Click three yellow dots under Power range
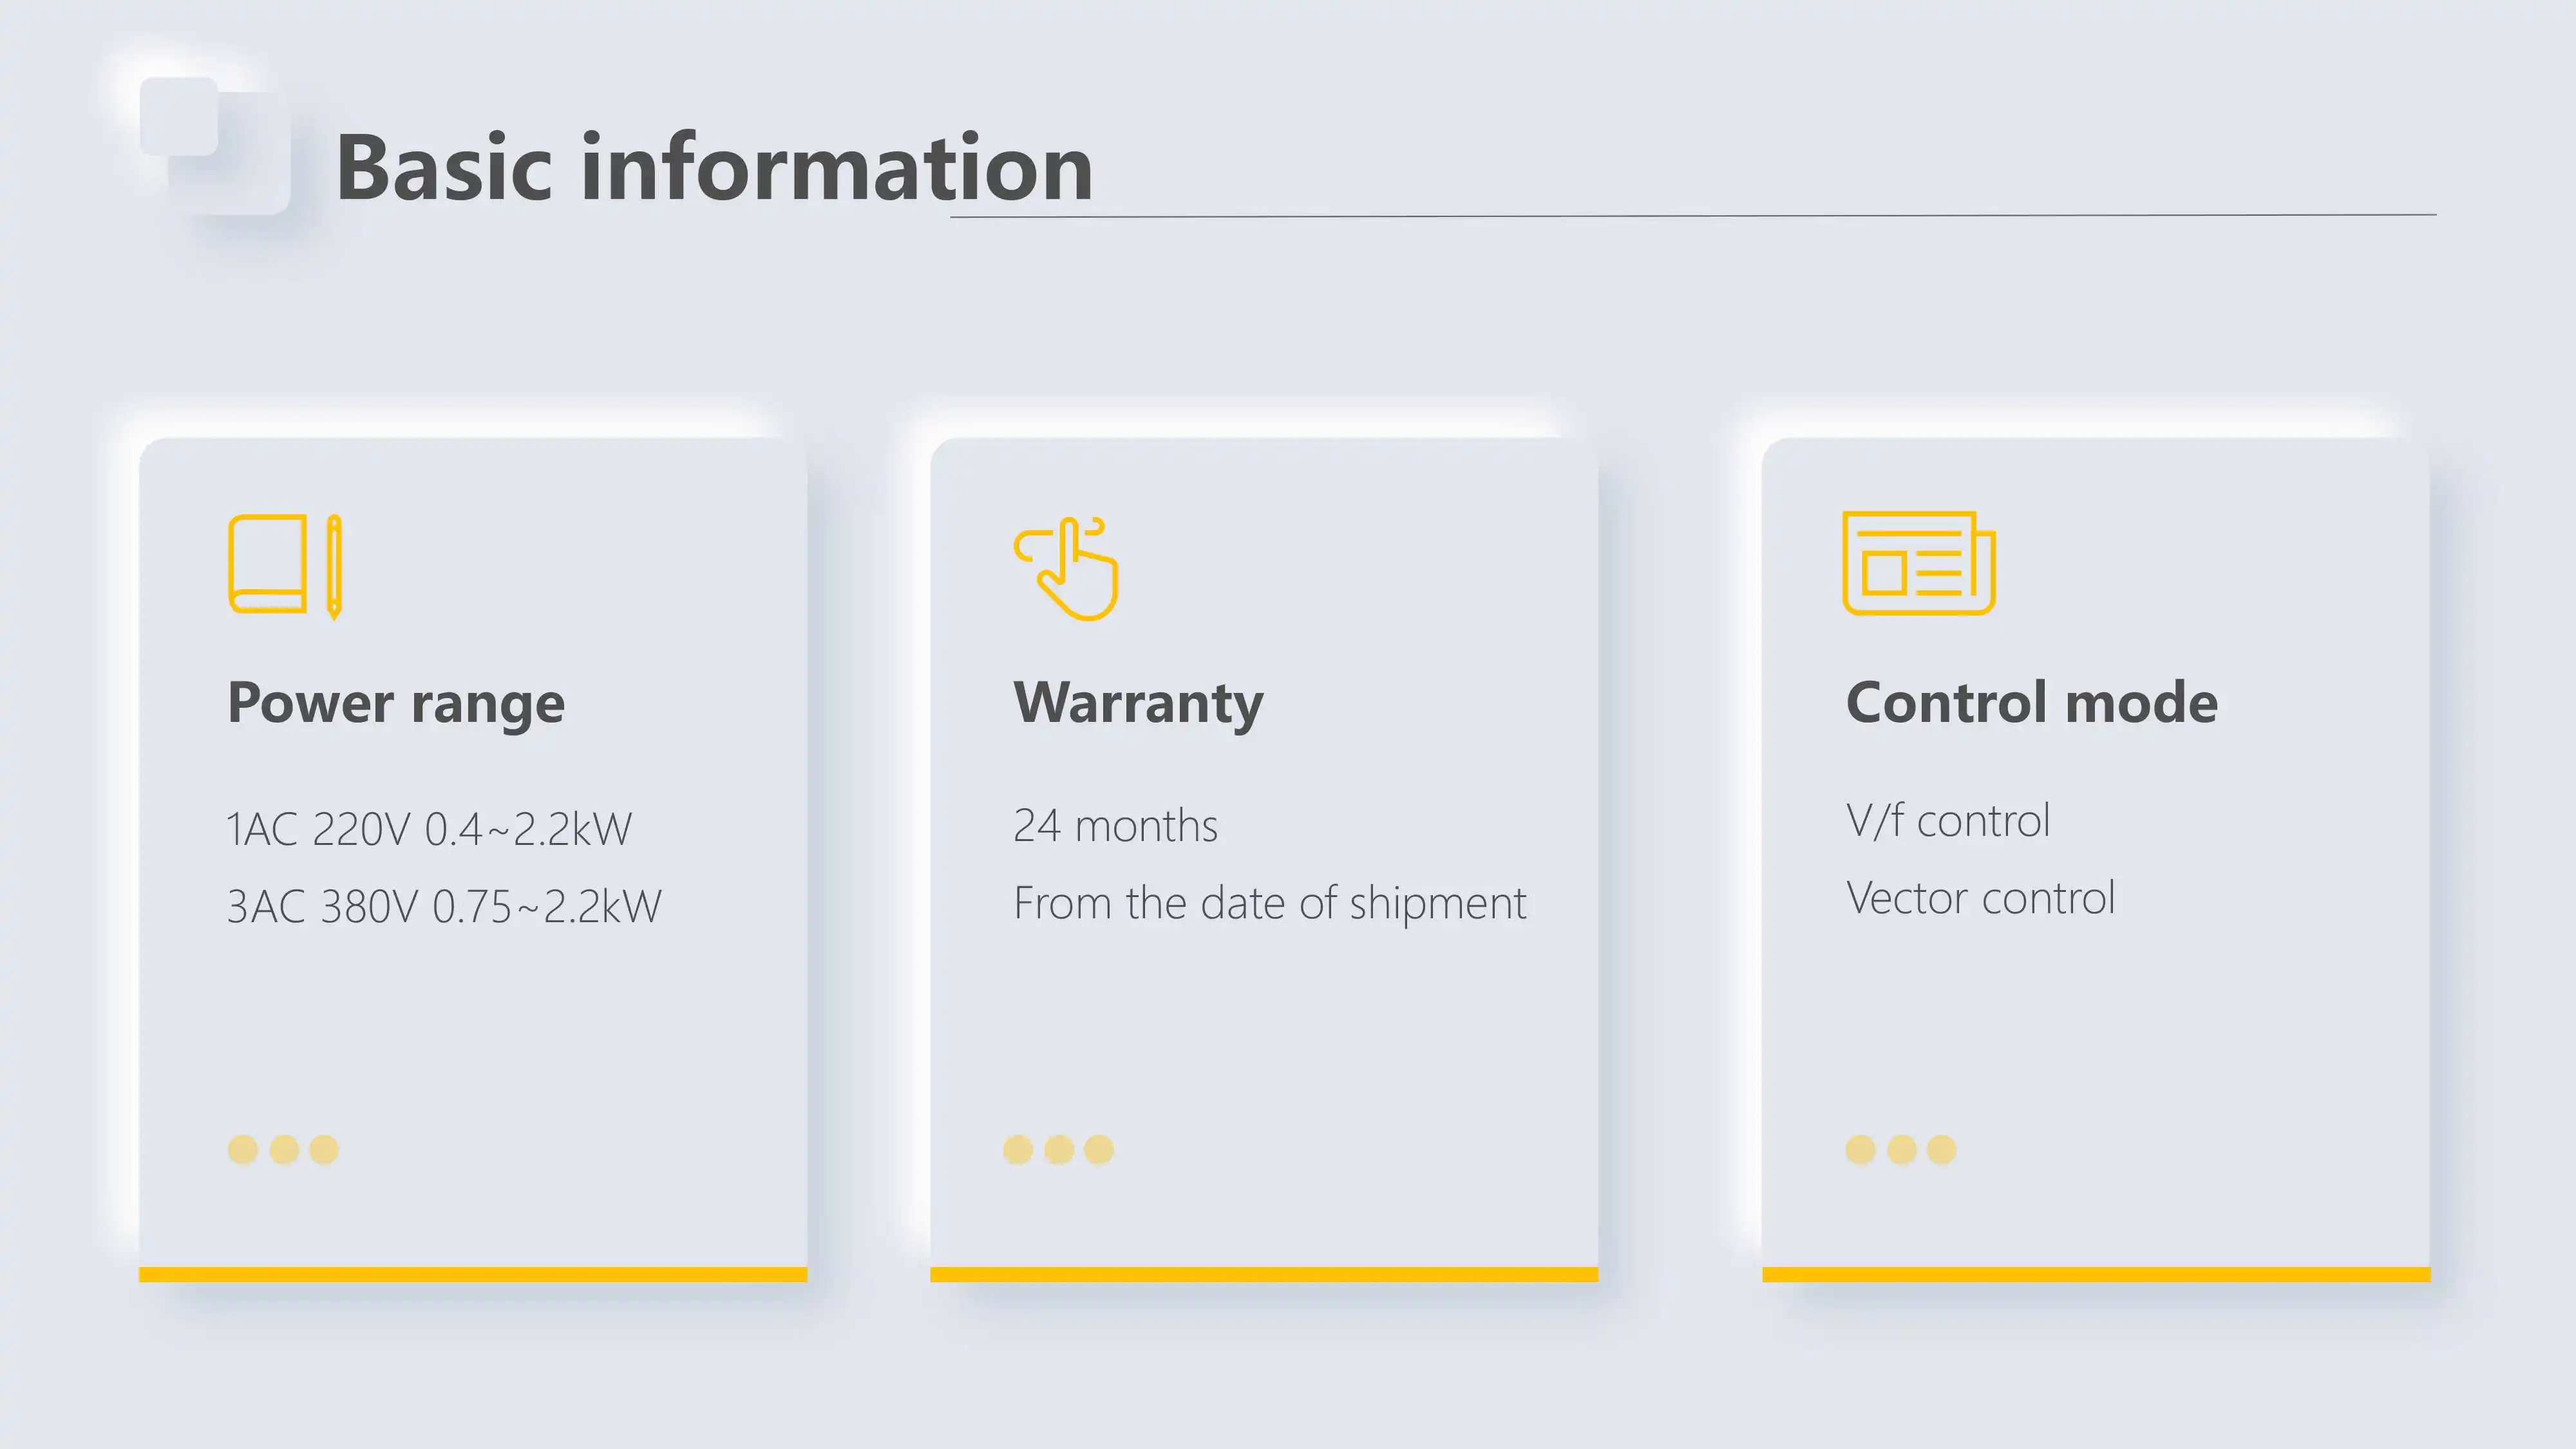 (283, 1149)
